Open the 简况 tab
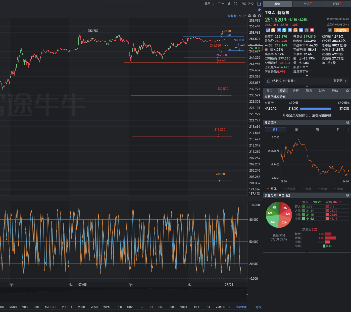351x312 pixels. pyautogui.click(x=309, y=91)
